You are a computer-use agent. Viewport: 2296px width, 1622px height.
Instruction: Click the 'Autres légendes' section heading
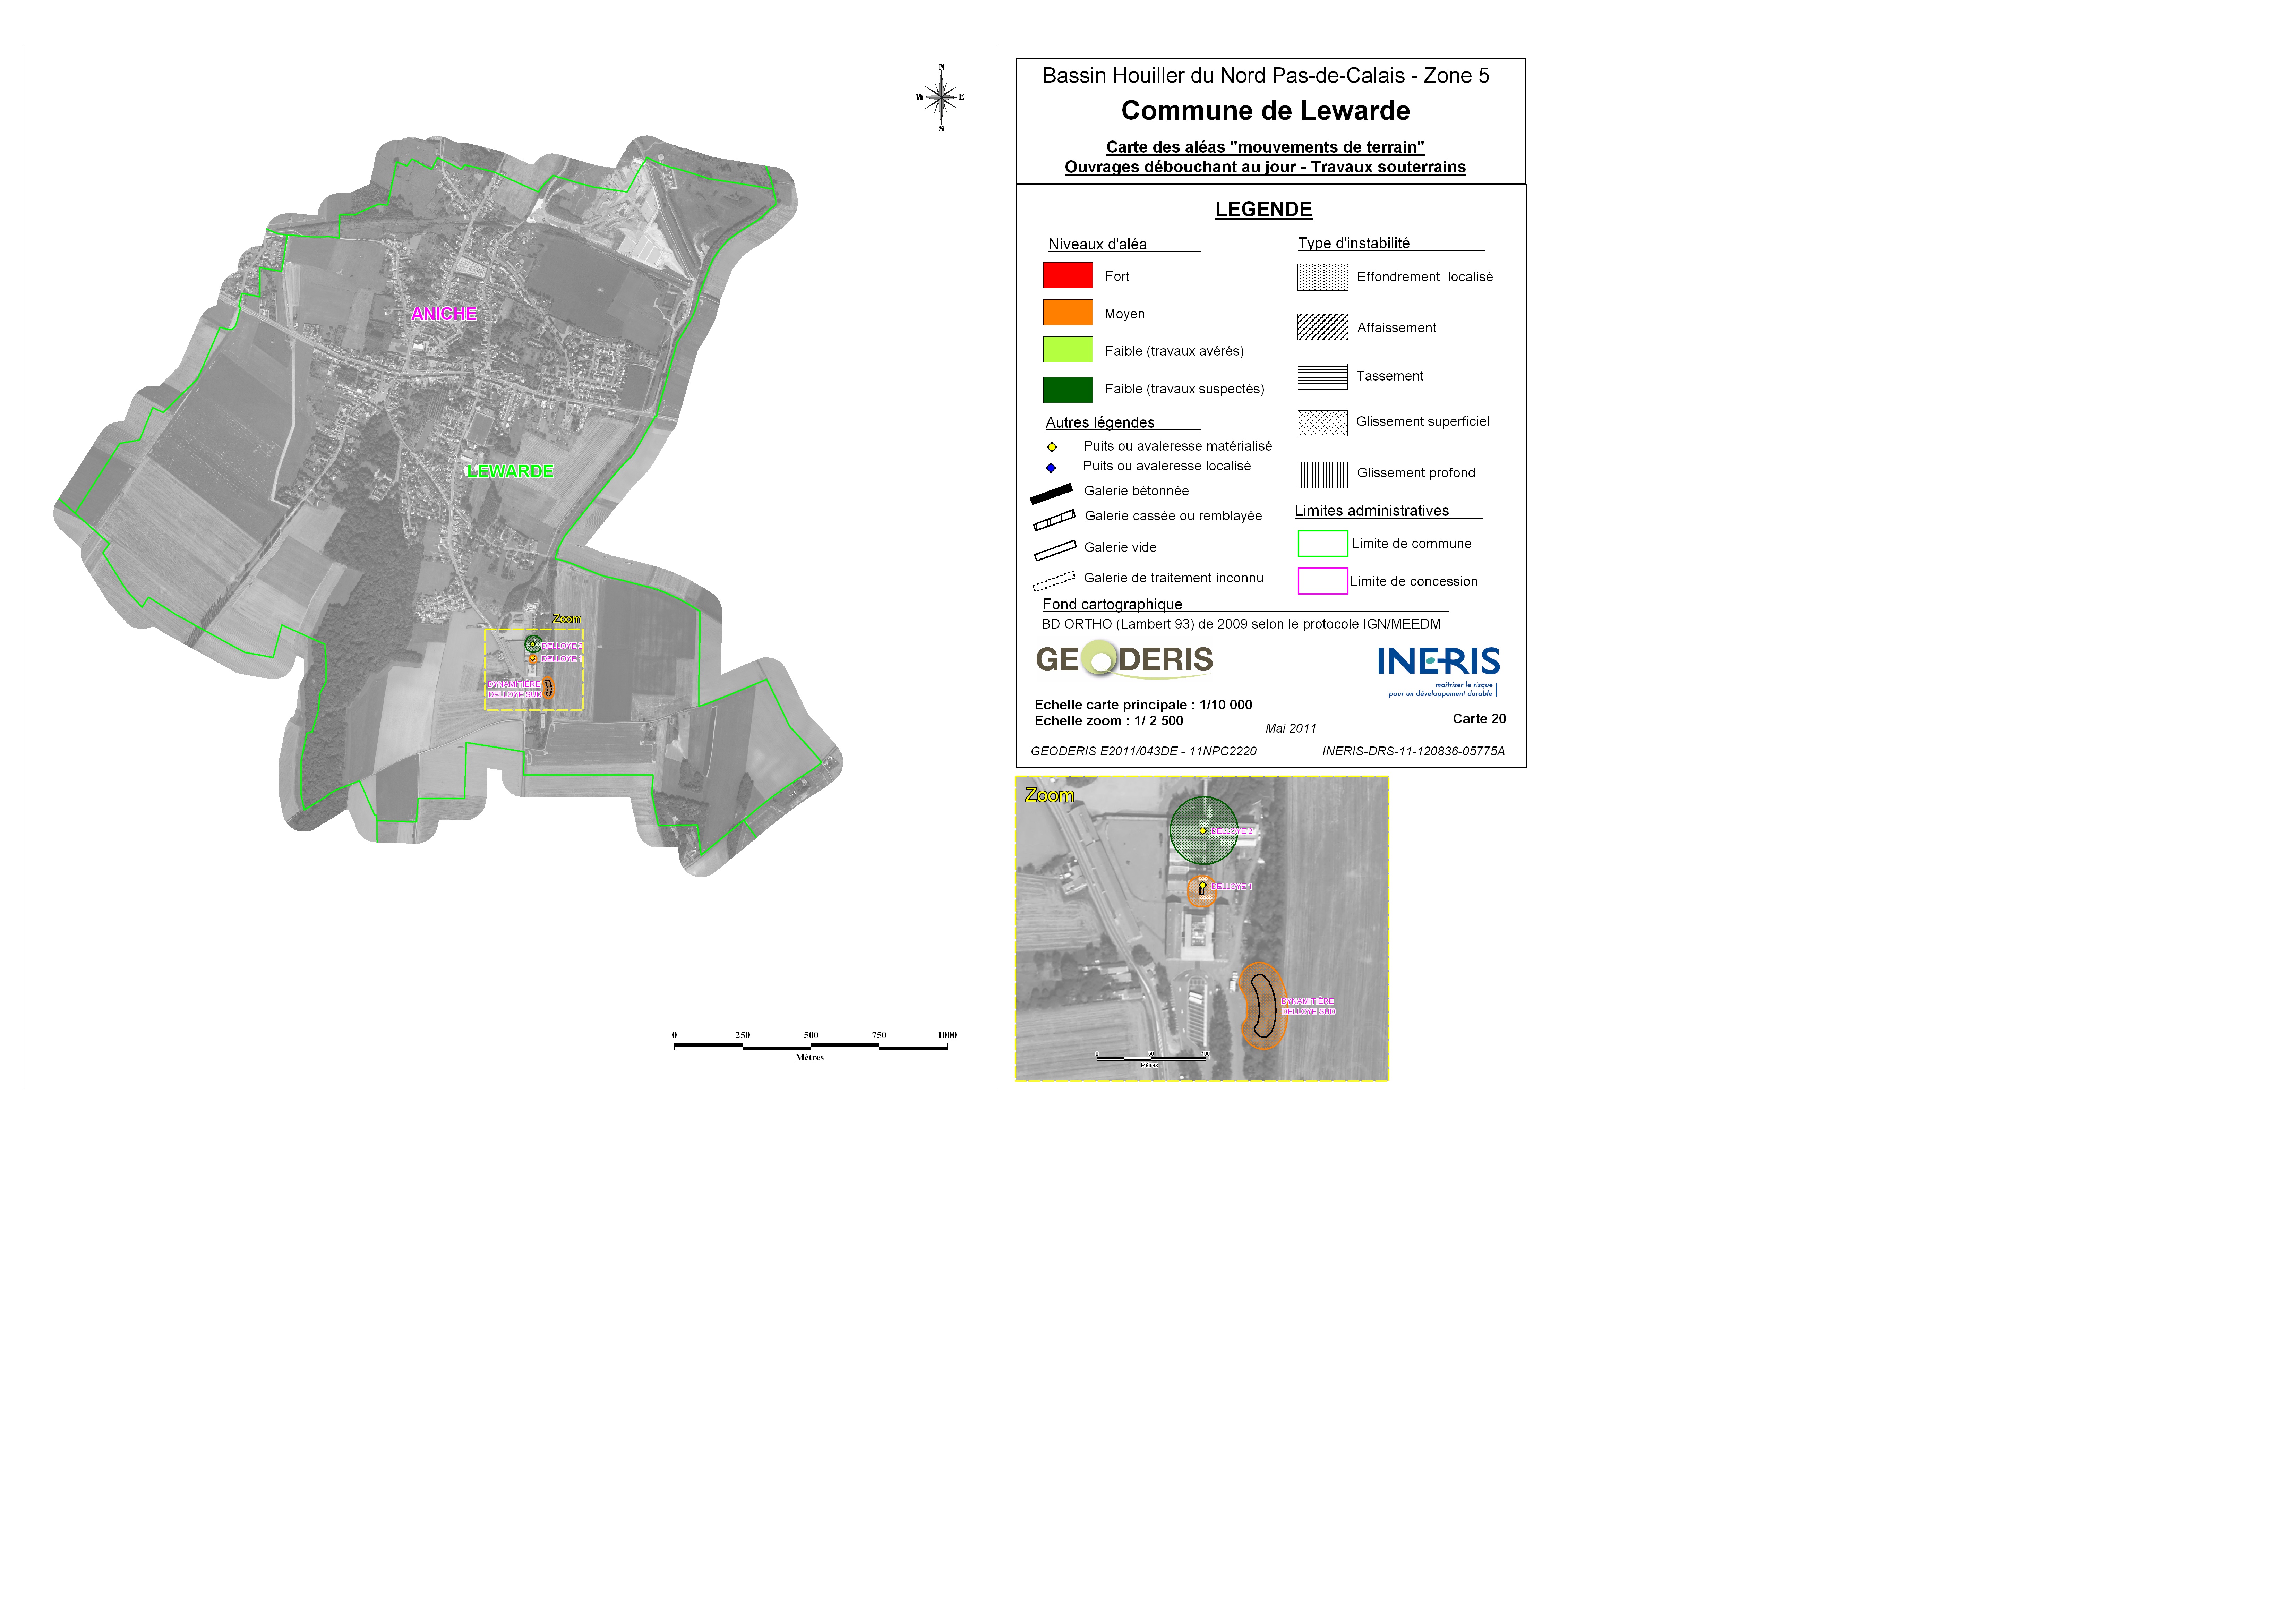tap(1100, 422)
